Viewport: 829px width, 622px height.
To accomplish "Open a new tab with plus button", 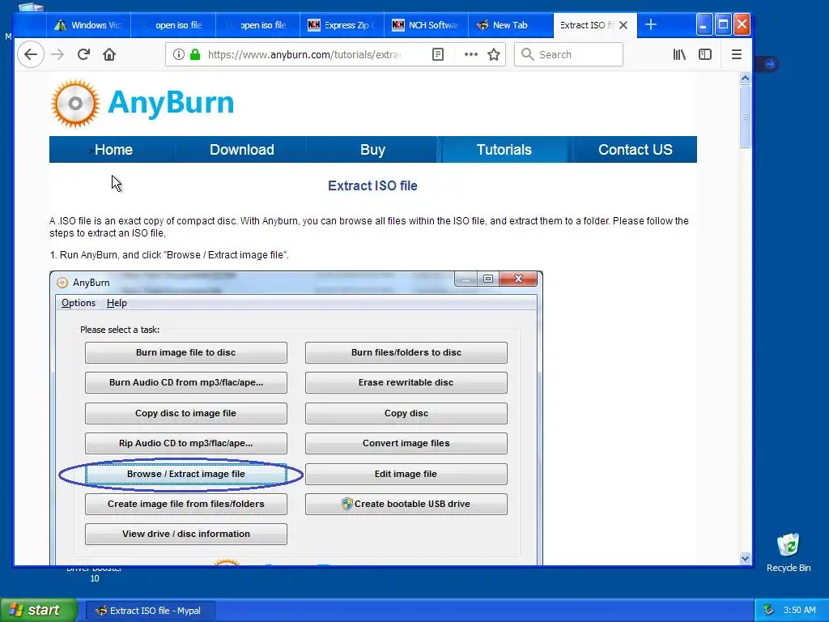I will click(x=651, y=25).
